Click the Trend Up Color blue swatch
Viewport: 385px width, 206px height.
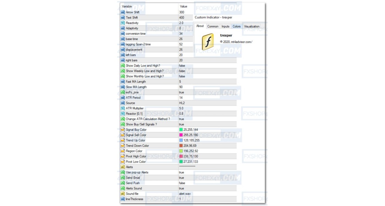181,140
